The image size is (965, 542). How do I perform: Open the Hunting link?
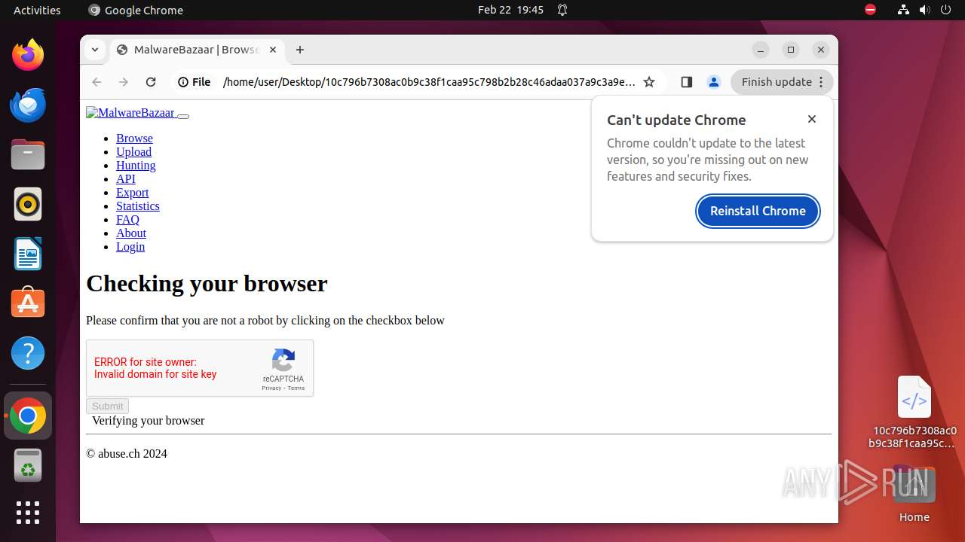coord(136,166)
